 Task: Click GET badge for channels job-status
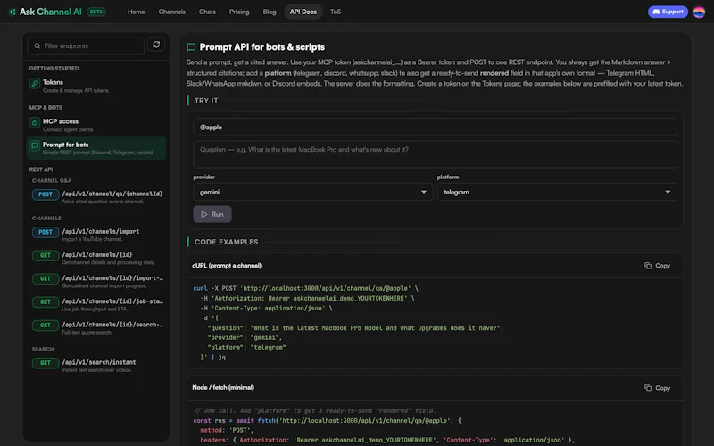(46, 302)
